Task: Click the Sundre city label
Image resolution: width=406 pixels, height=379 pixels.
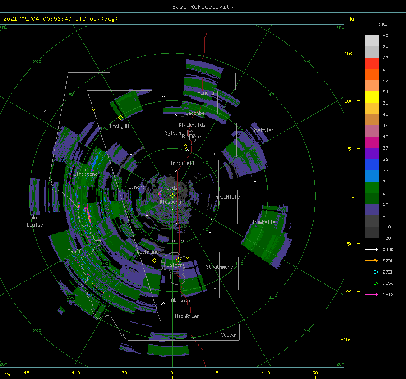Action: [137, 187]
